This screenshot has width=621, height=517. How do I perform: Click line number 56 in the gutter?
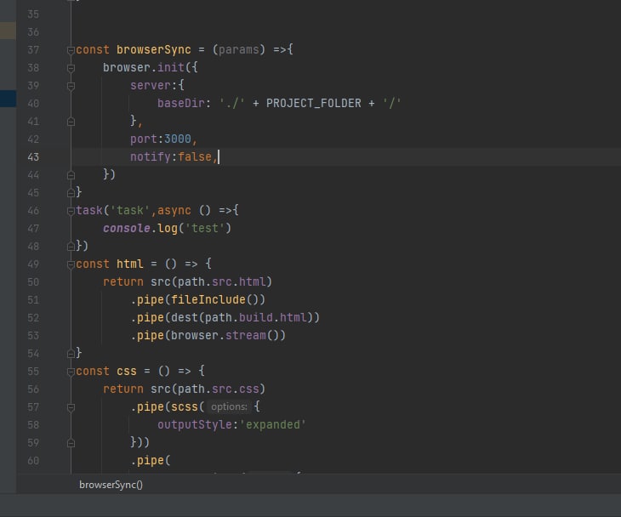click(33, 389)
